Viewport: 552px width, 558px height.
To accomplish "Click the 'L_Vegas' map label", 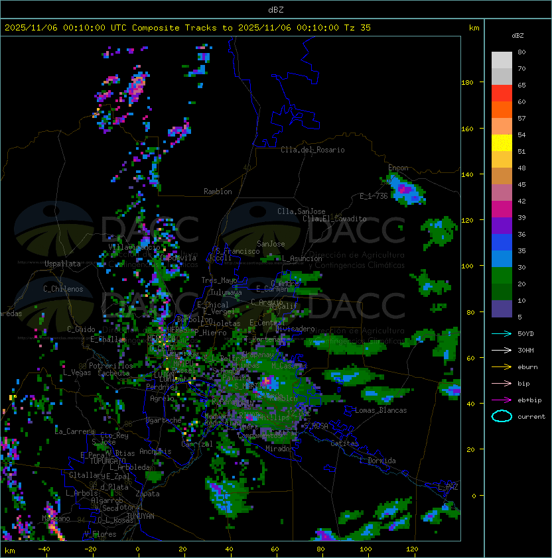I will point(77,372).
